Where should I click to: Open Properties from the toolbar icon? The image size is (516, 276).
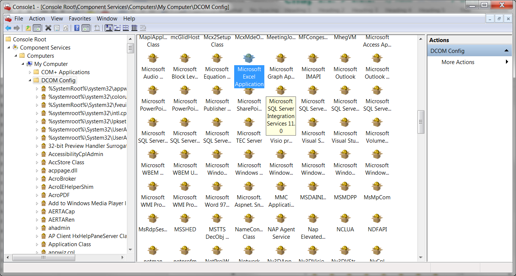[x=57, y=28]
